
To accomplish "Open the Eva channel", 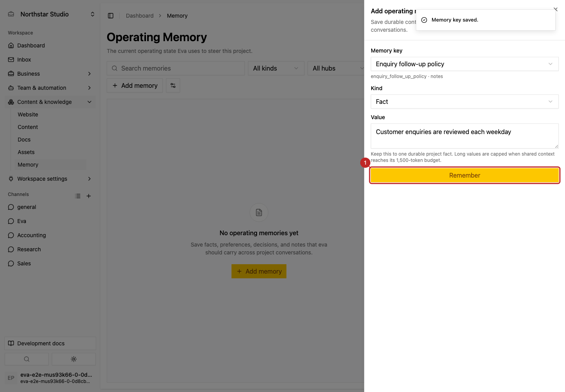I will 50,221.
